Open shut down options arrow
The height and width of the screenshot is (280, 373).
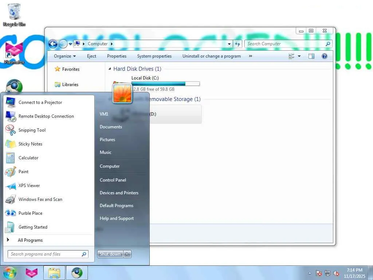tap(127, 254)
